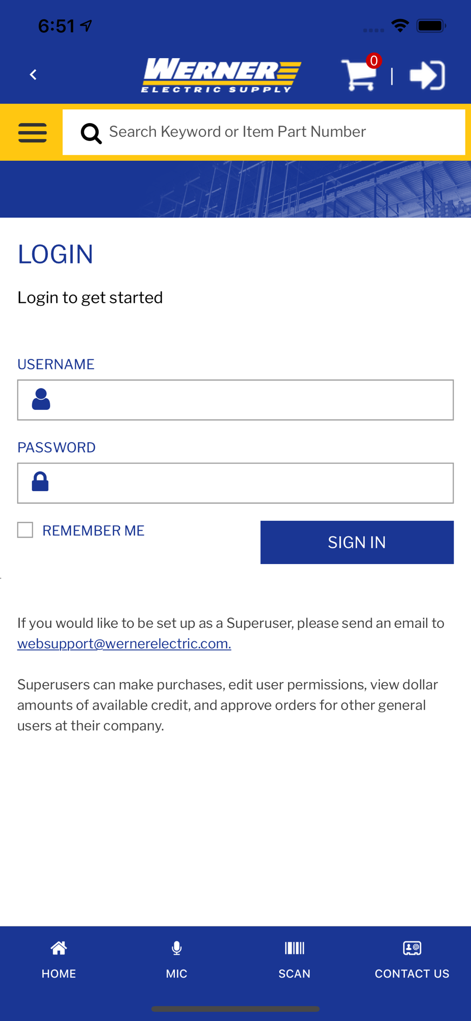This screenshot has height=1021, width=471.
Task: Tap the back arrow icon
Action: pyautogui.click(x=34, y=75)
